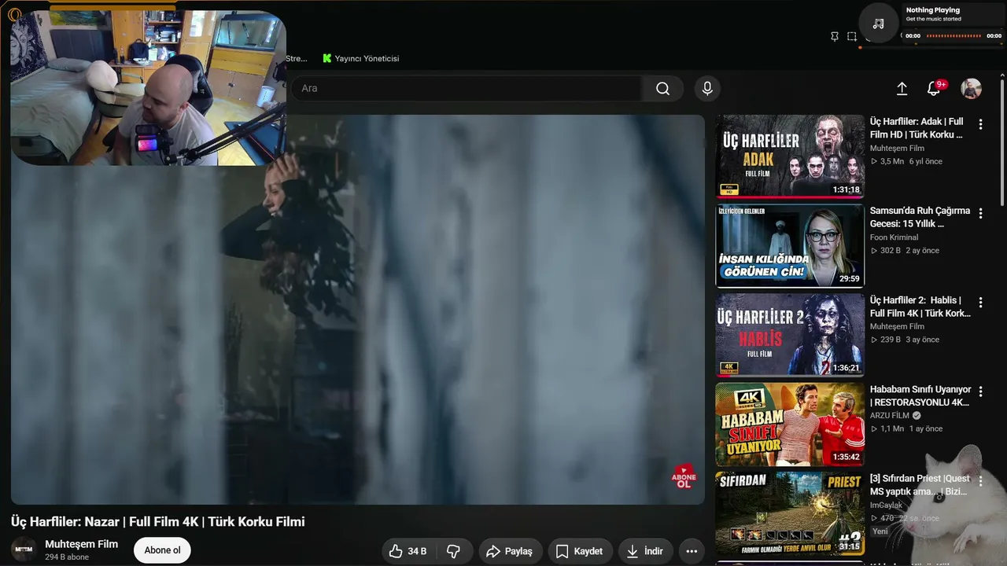The width and height of the screenshot is (1007, 566).
Task: Click the sidebar vertical scrollbar
Action: [x=1001, y=141]
